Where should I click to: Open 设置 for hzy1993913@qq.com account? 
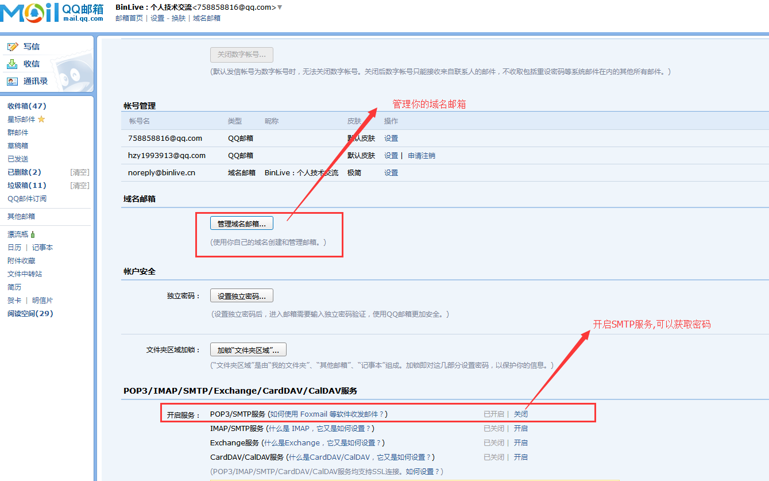[391, 156]
